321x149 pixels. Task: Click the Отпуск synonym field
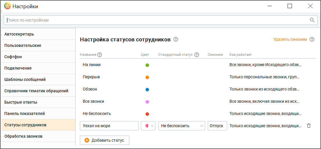coord(217,126)
